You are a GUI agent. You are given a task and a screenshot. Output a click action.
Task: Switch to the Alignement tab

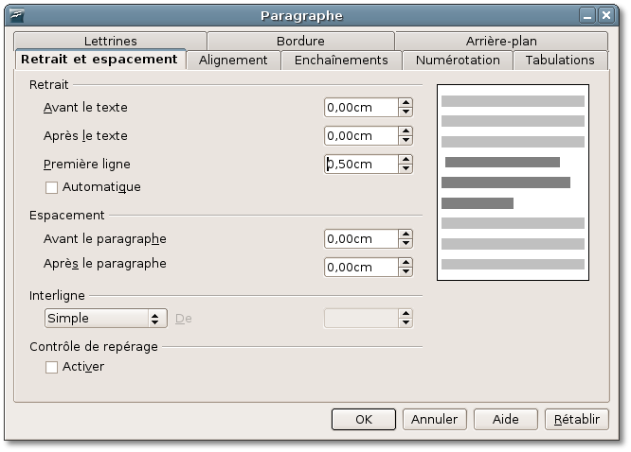[233, 60]
